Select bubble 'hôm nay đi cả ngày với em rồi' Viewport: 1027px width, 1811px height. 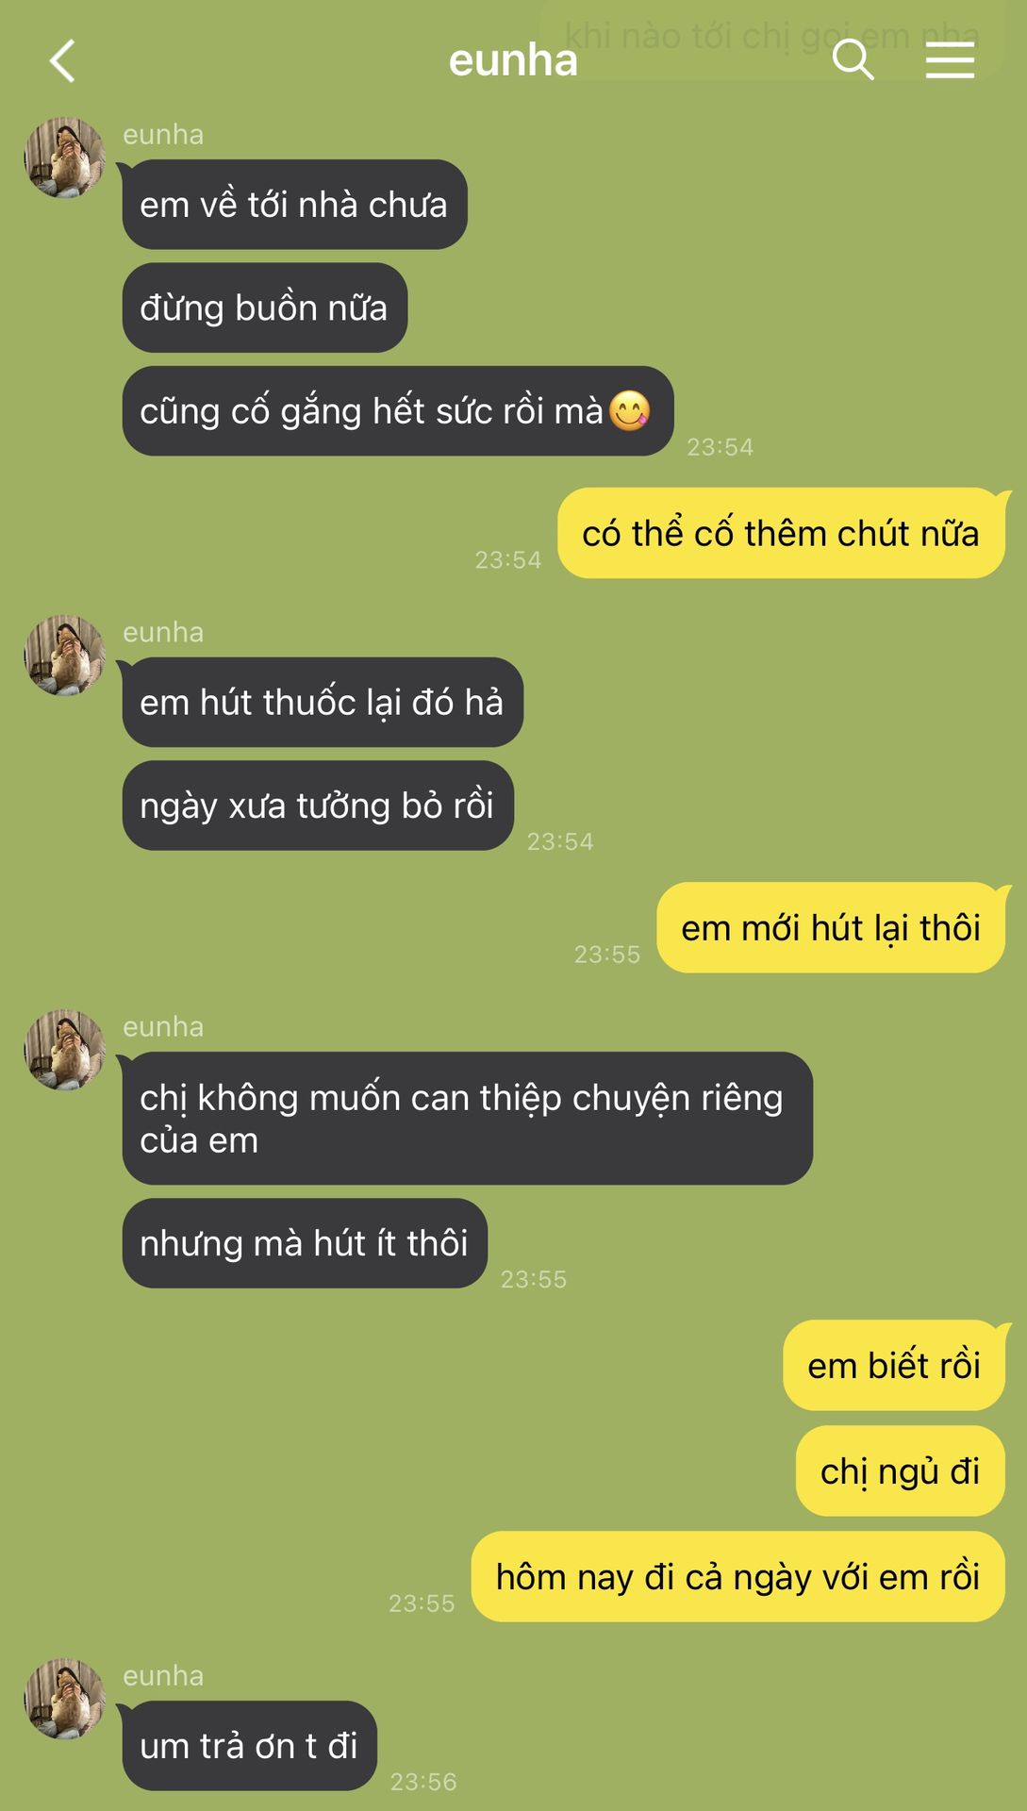(738, 1576)
